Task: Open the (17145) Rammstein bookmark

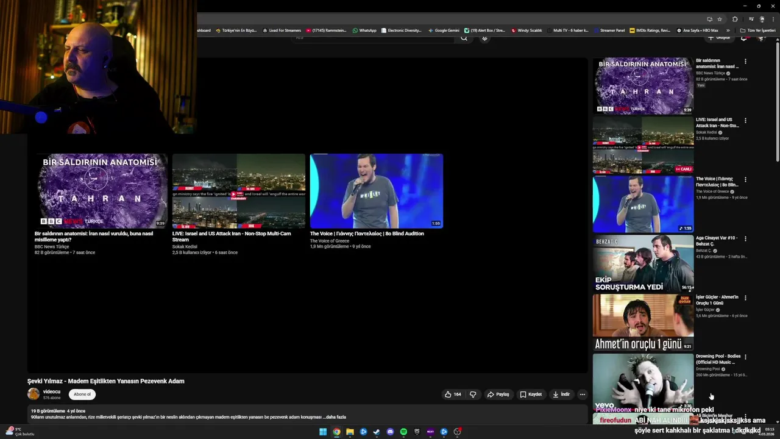Action: pos(327,30)
